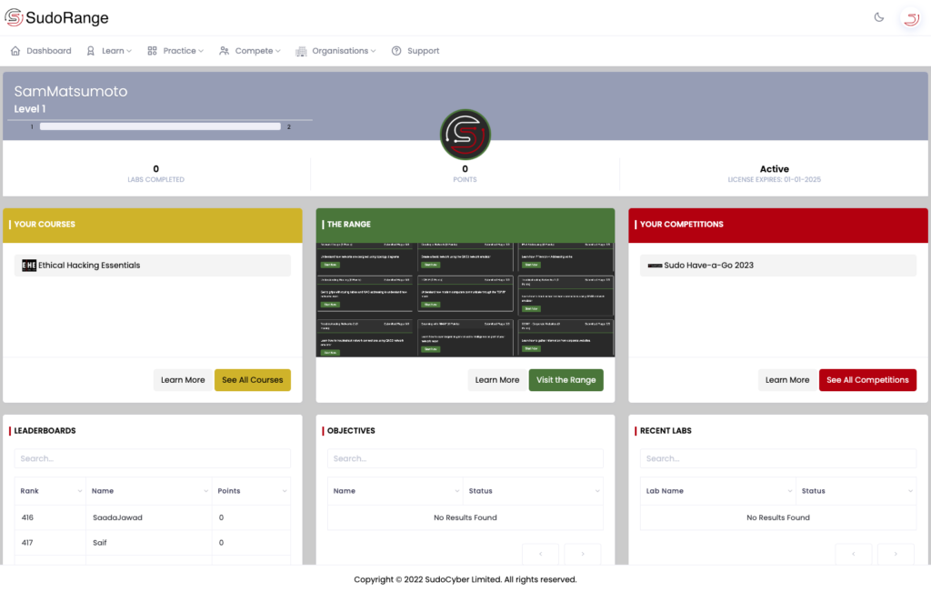Click the circular SudoRange profile emblem
The width and height of the screenshot is (931, 592).
[x=465, y=135]
